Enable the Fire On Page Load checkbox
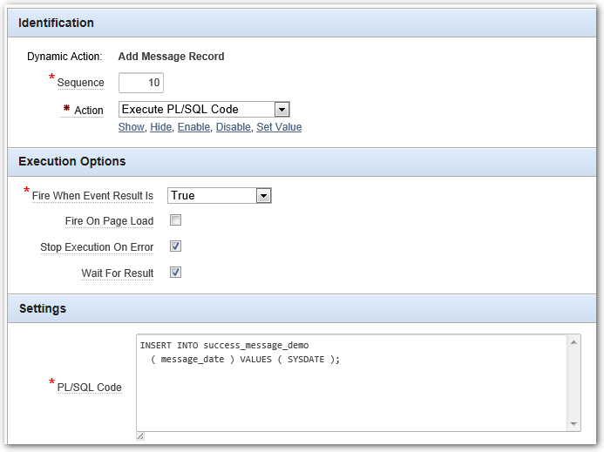 pos(176,220)
